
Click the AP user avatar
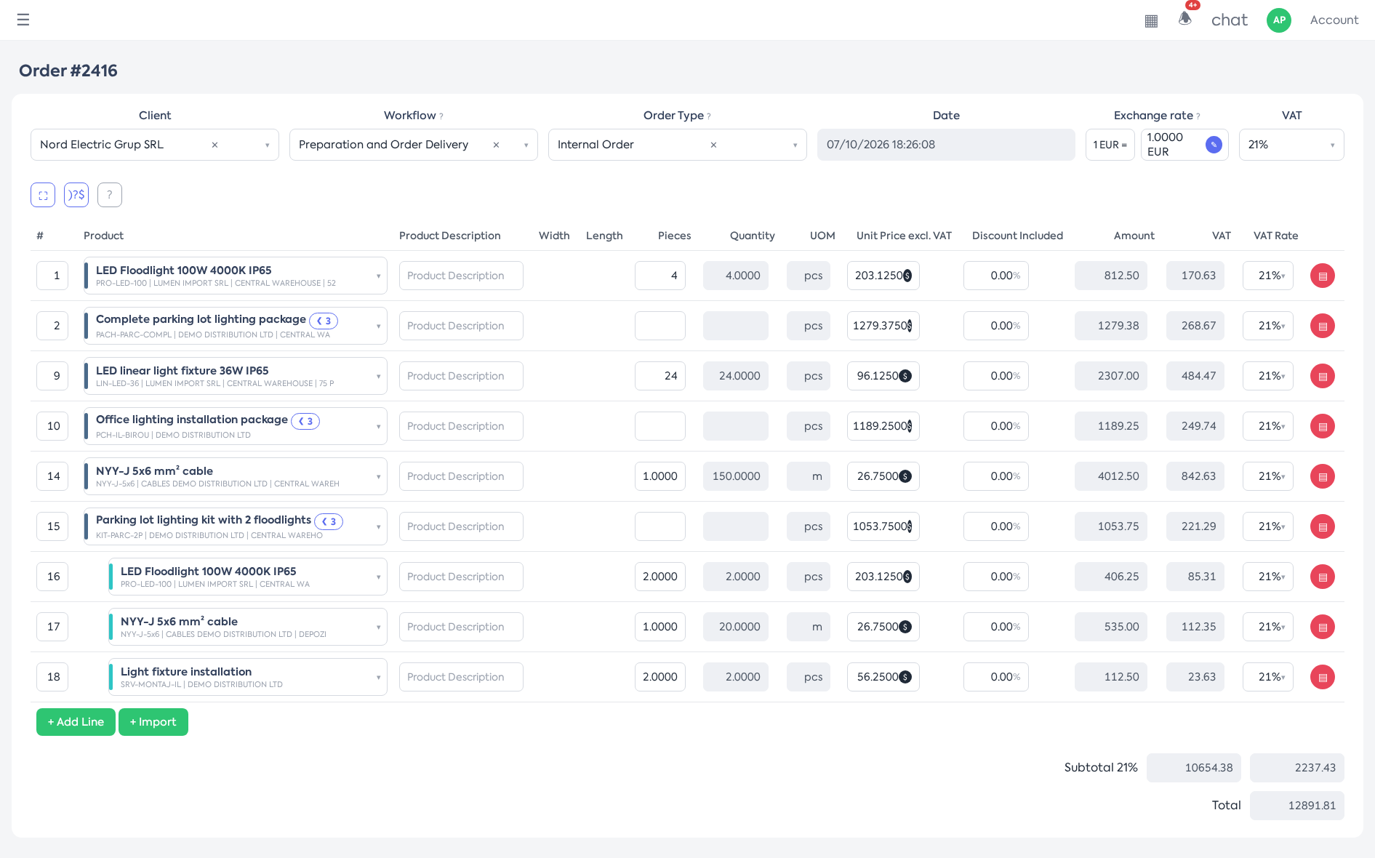[x=1279, y=20]
